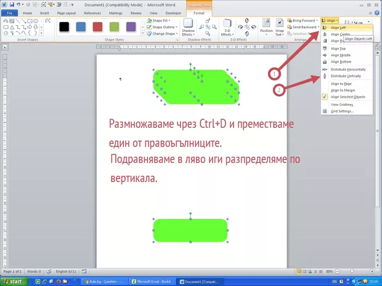Viewport: 382px width, 286px height.
Task: Apply the black shape style swatch
Action: click(x=64, y=26)
